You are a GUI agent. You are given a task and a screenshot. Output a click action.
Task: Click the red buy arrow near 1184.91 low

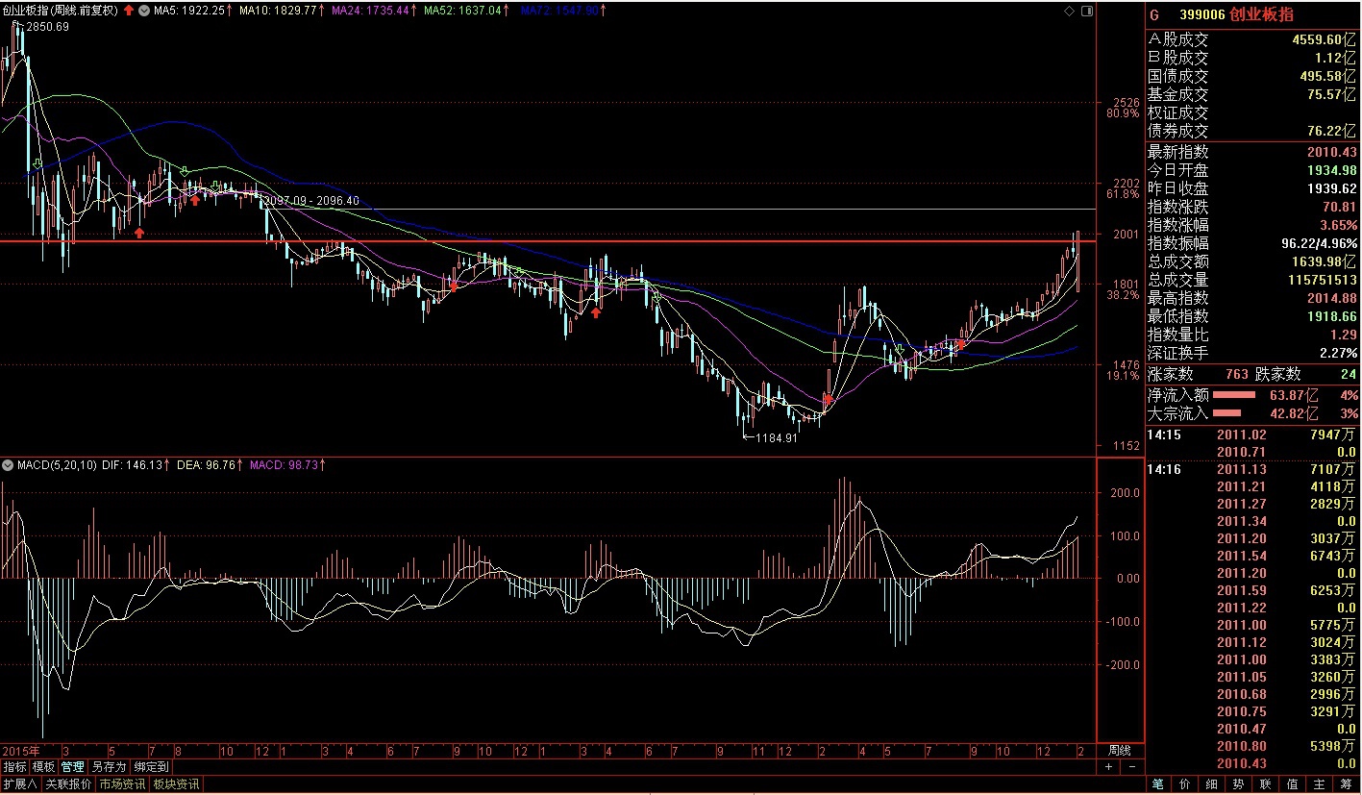tap(828, 398)
